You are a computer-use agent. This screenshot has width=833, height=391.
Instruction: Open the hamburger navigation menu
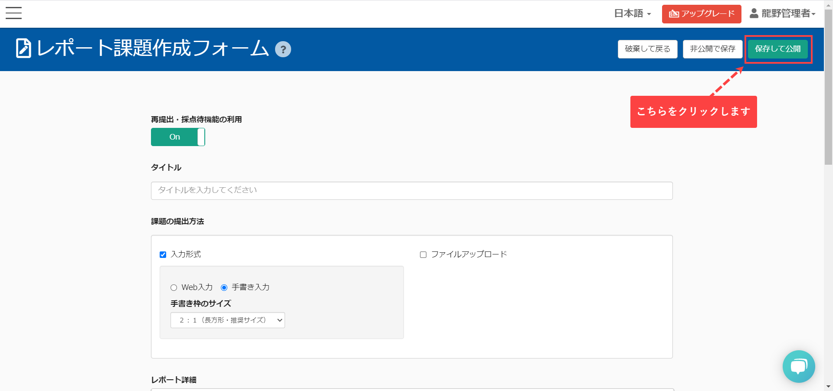[13, 13]
